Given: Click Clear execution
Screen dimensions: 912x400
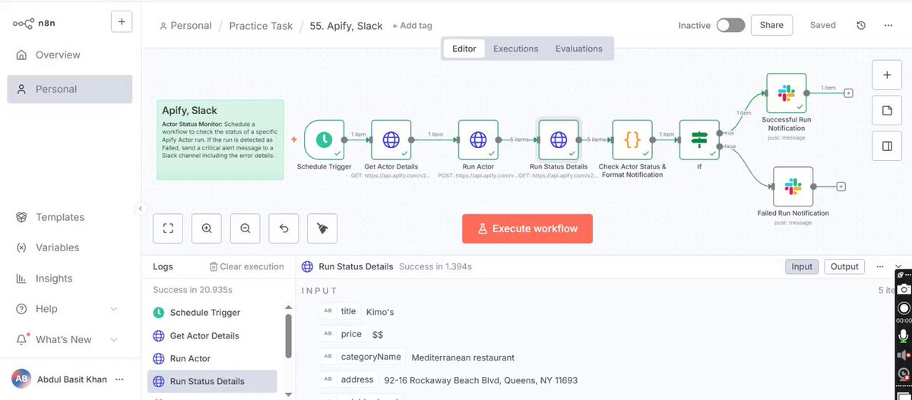Looking at the screenshot, I should click(246, 266).
